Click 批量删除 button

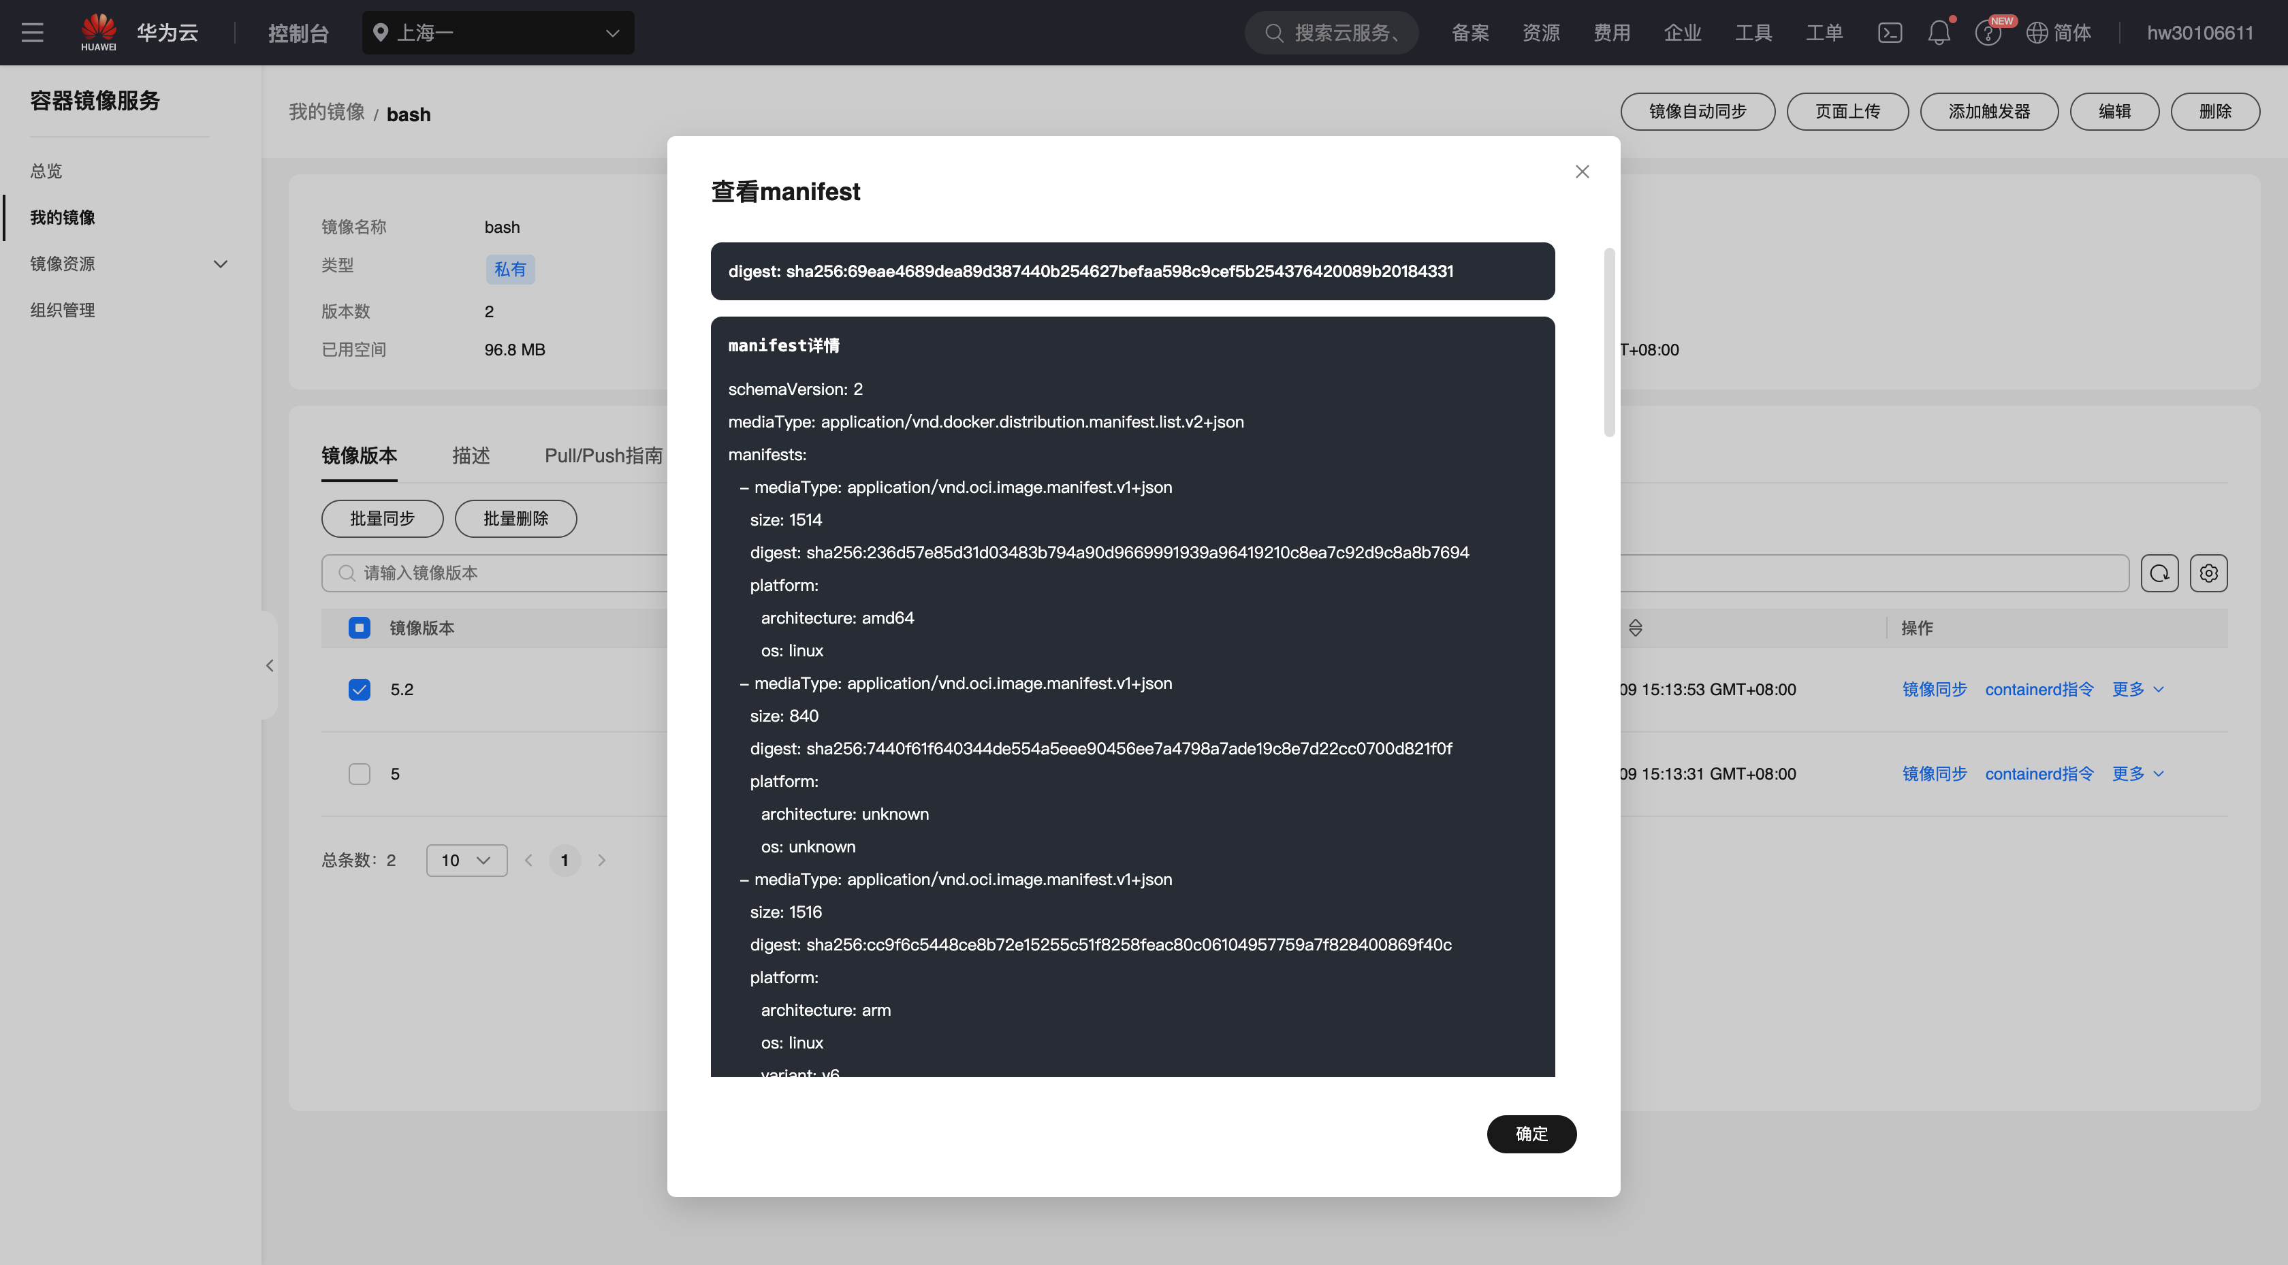click(x=515, y=519)
